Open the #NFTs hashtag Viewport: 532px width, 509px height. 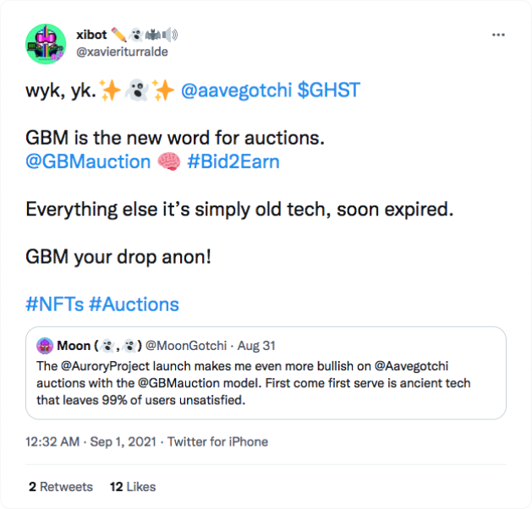(56, 304)
